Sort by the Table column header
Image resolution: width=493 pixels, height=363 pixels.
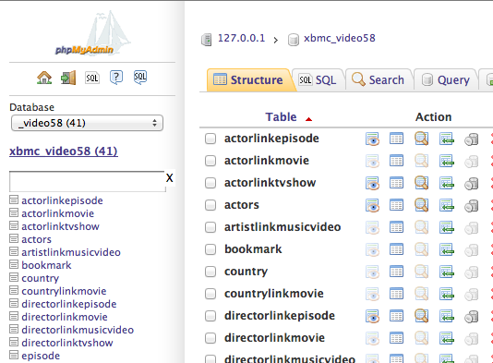tap(281, 117)
